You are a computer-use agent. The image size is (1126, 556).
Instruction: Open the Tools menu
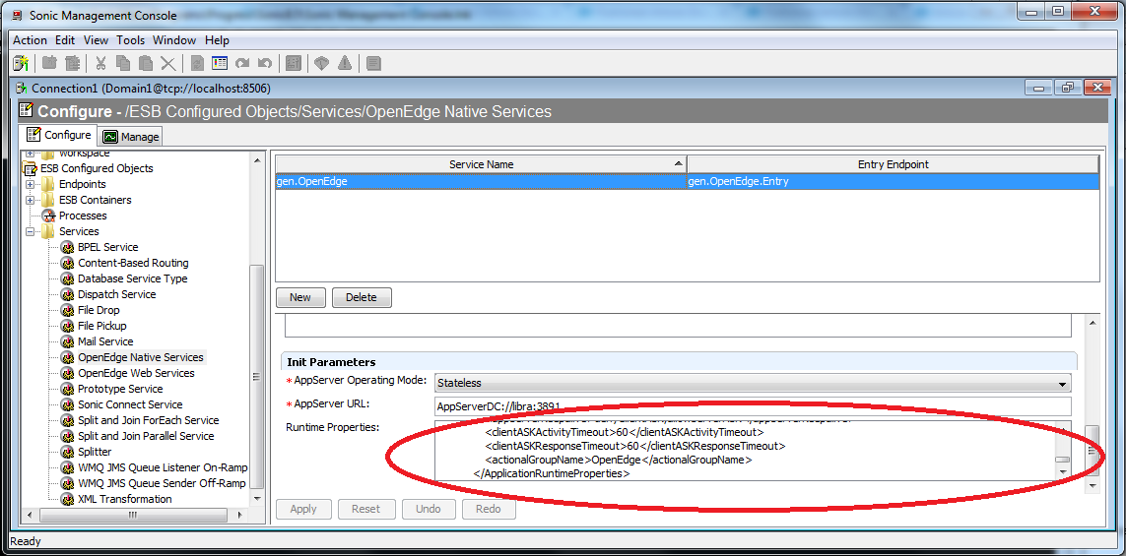pos(131,40)
